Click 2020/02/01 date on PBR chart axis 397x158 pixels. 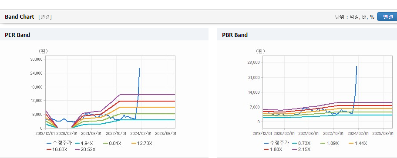tap(284, 133)
